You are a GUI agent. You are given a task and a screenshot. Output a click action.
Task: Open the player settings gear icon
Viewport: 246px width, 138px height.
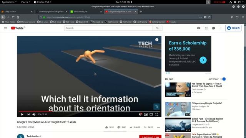(140, 114)
